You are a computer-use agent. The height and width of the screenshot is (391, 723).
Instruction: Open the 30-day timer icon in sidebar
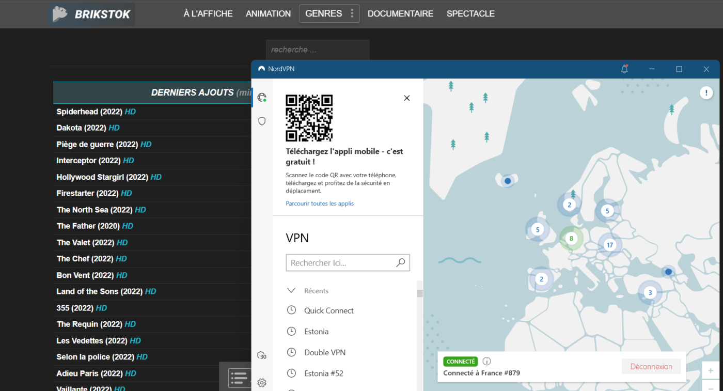click(x=262, y=355)
